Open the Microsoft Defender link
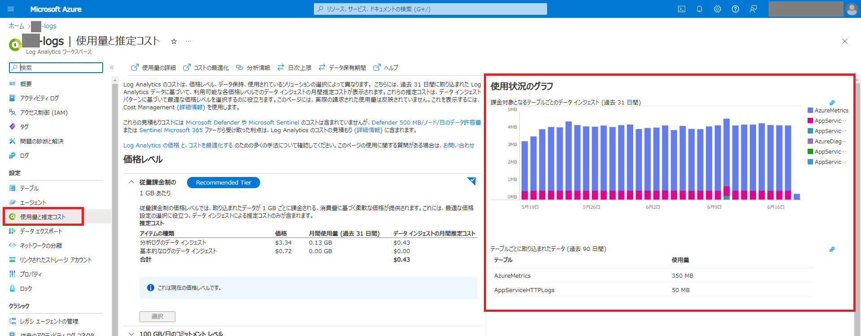Screen dimensions: 861x336 click(x=213, y=122)
